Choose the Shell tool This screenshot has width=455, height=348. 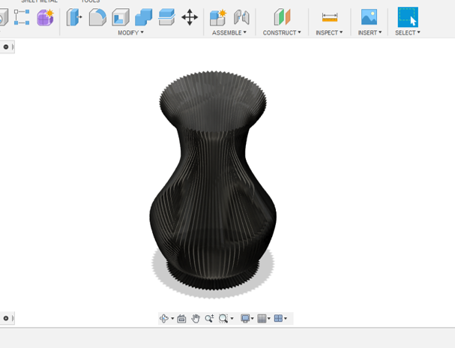point(121,17)
